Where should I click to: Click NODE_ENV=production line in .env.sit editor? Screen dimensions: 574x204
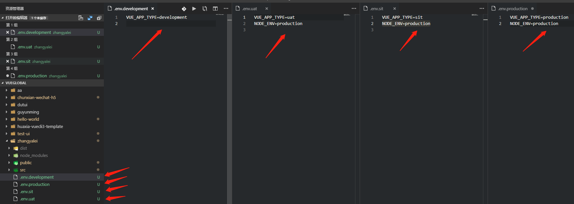[x=406, y=23]
